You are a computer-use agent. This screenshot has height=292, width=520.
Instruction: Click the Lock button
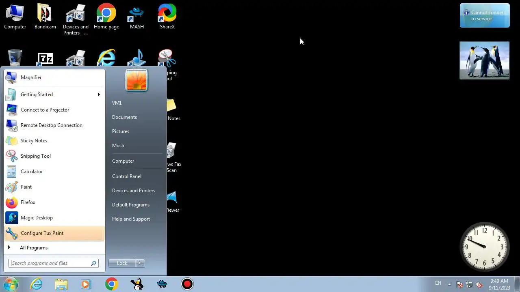(x=122, y=263)
